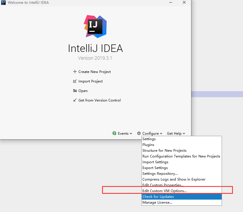The height and width of the screenshot is (212, 243).
Task: Click the Configure gear icon
Action: coord(139,133)
